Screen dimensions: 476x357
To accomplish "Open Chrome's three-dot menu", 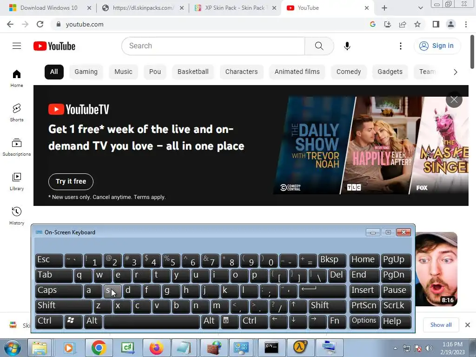I will point(466,24).
